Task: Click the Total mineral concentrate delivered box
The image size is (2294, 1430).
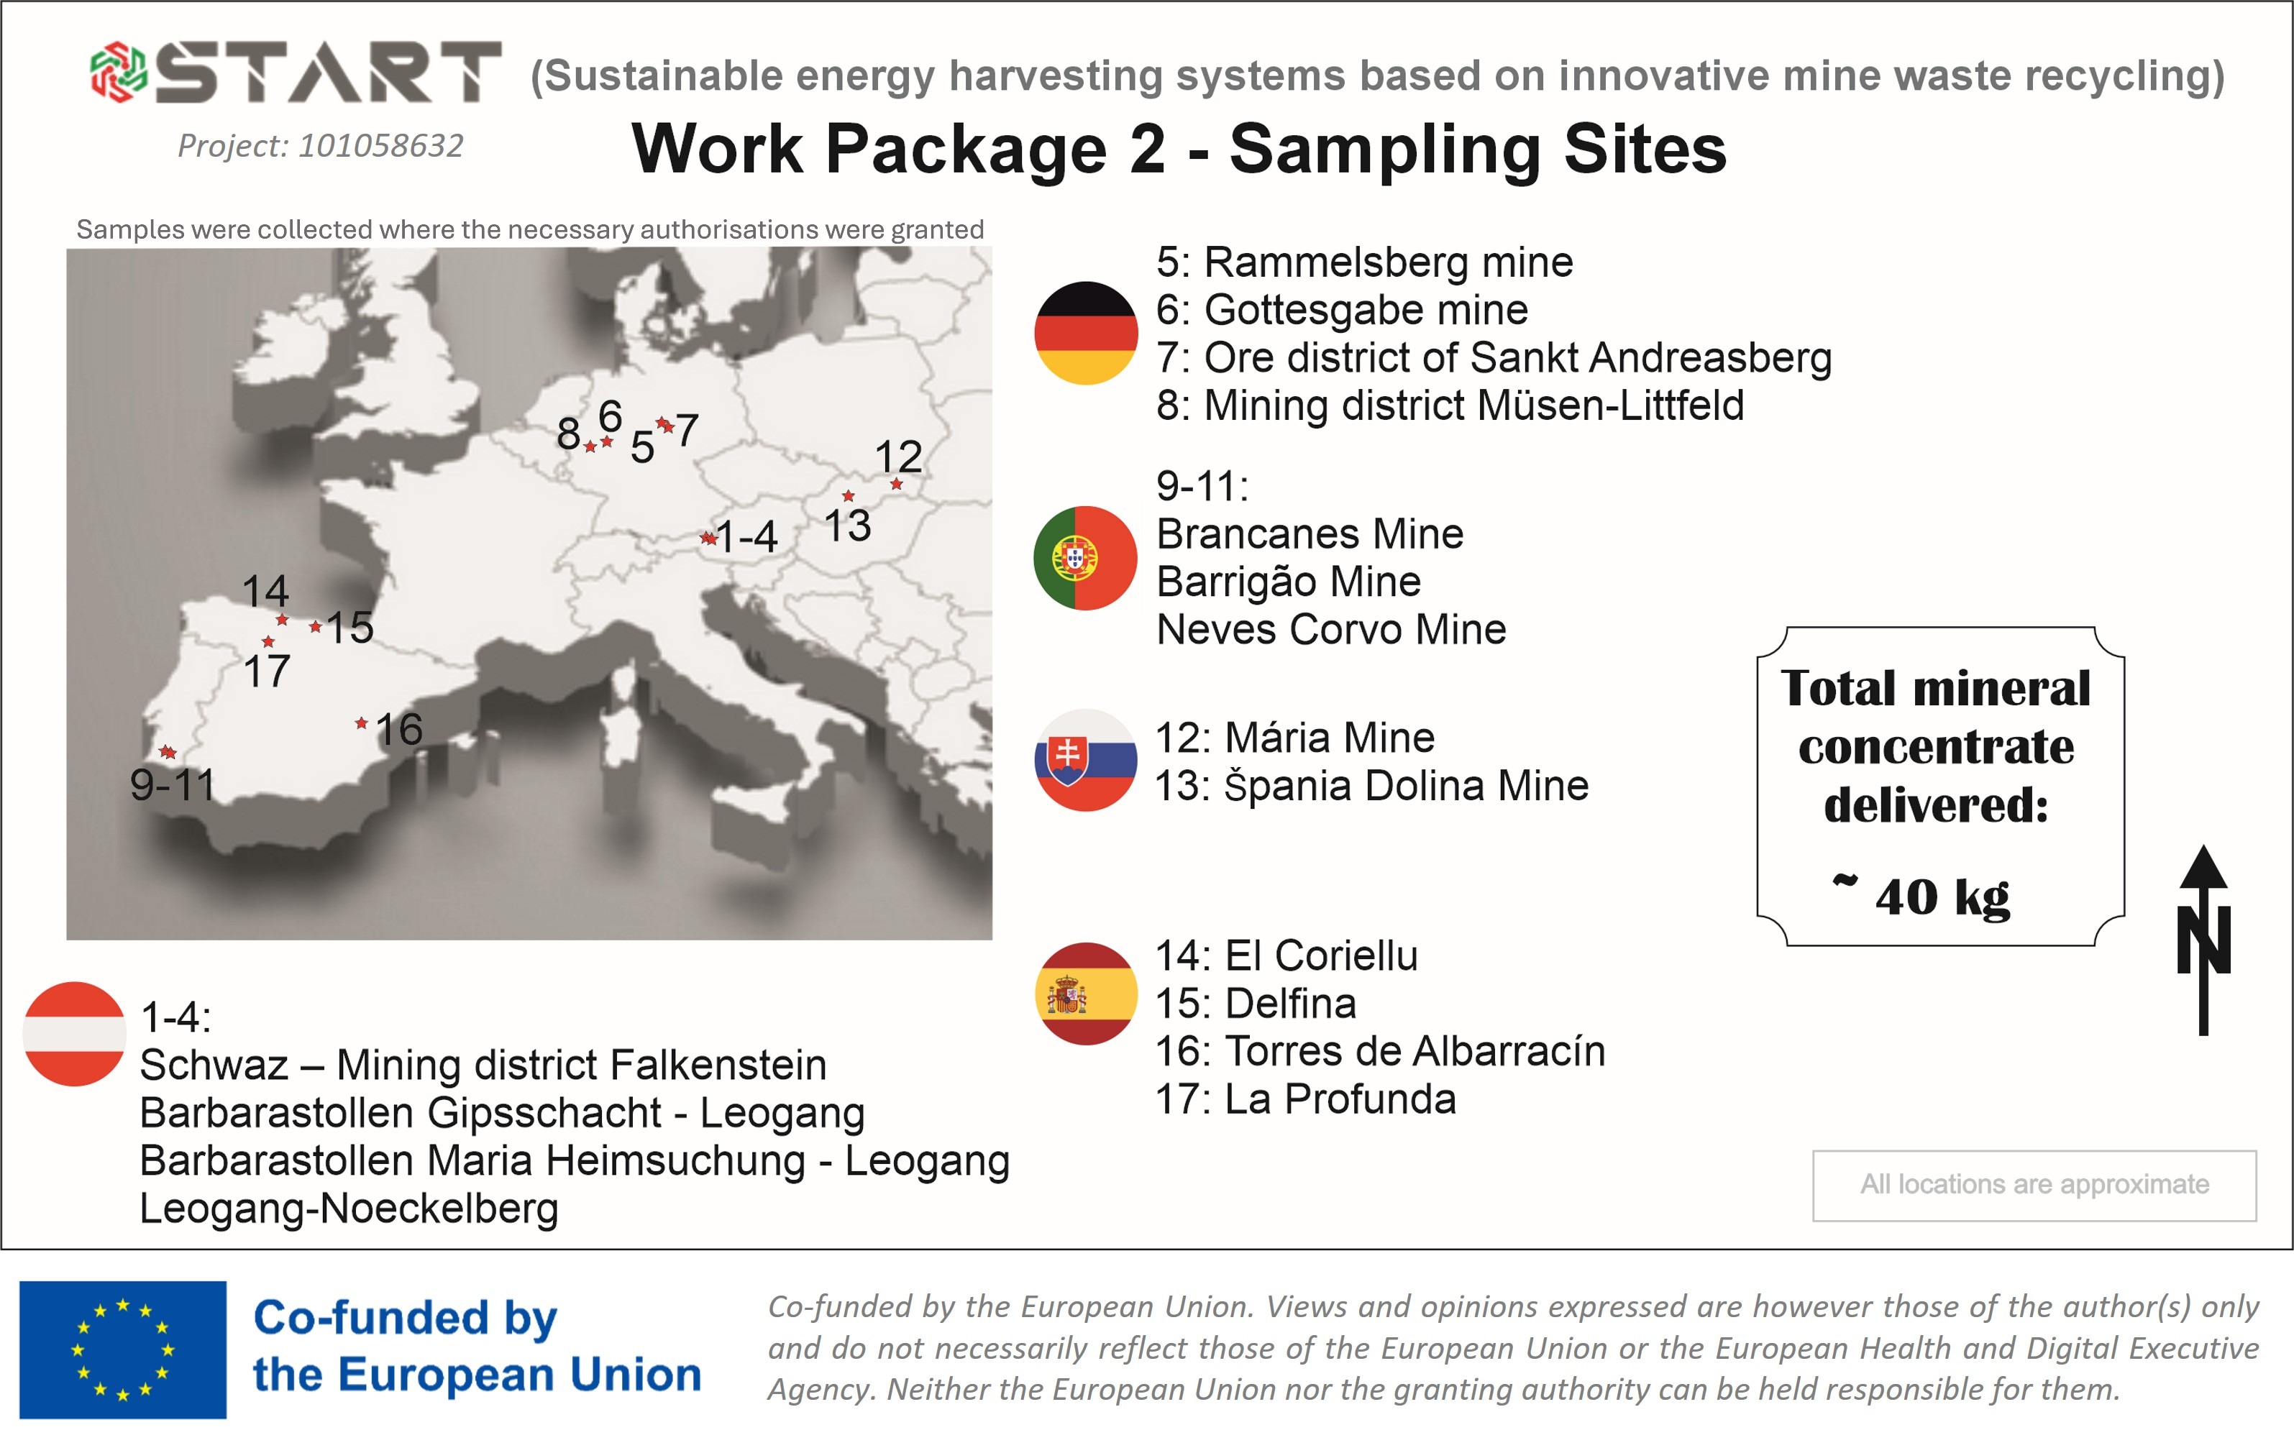Action: [1940, 786]
